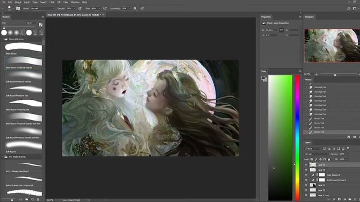Image resolution: width=360 pixels, height=202 pixels.
Task: Toggle the link width and height icon
Action: (x=281, y=30)
